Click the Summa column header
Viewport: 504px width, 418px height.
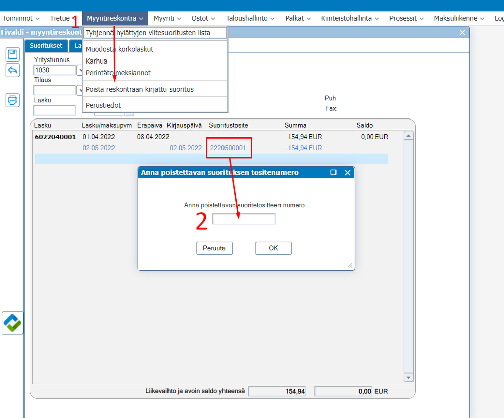[296, 126]
